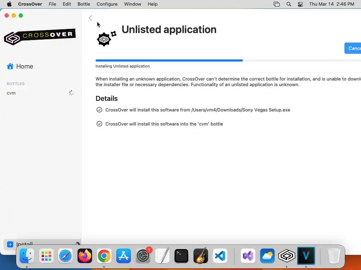The width and height of the screenshot is (361, 270).
Task: Click the green full-screen window button
Action: [21, 15]
